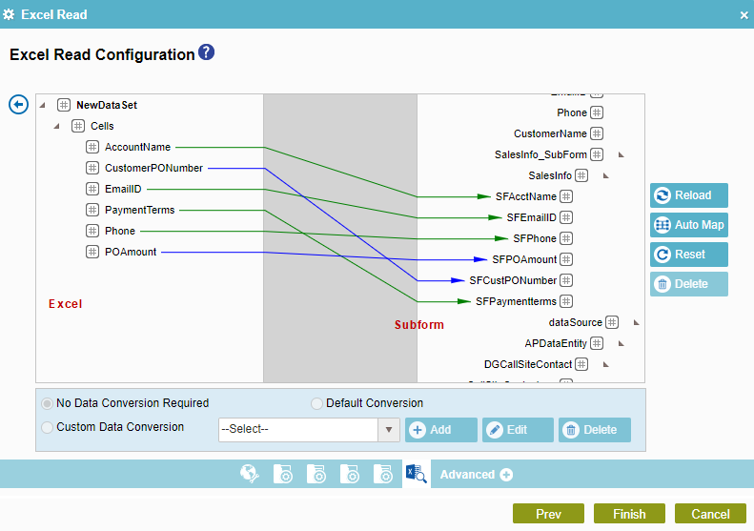754x531 pixels.
Task: Click the grid icon beside SFAcctName
Action: point(566,196)
